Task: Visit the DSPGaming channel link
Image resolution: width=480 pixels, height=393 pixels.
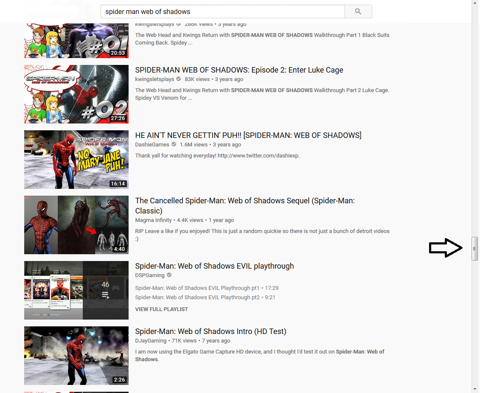Action: pyautogui.click(x=150, y=275)
